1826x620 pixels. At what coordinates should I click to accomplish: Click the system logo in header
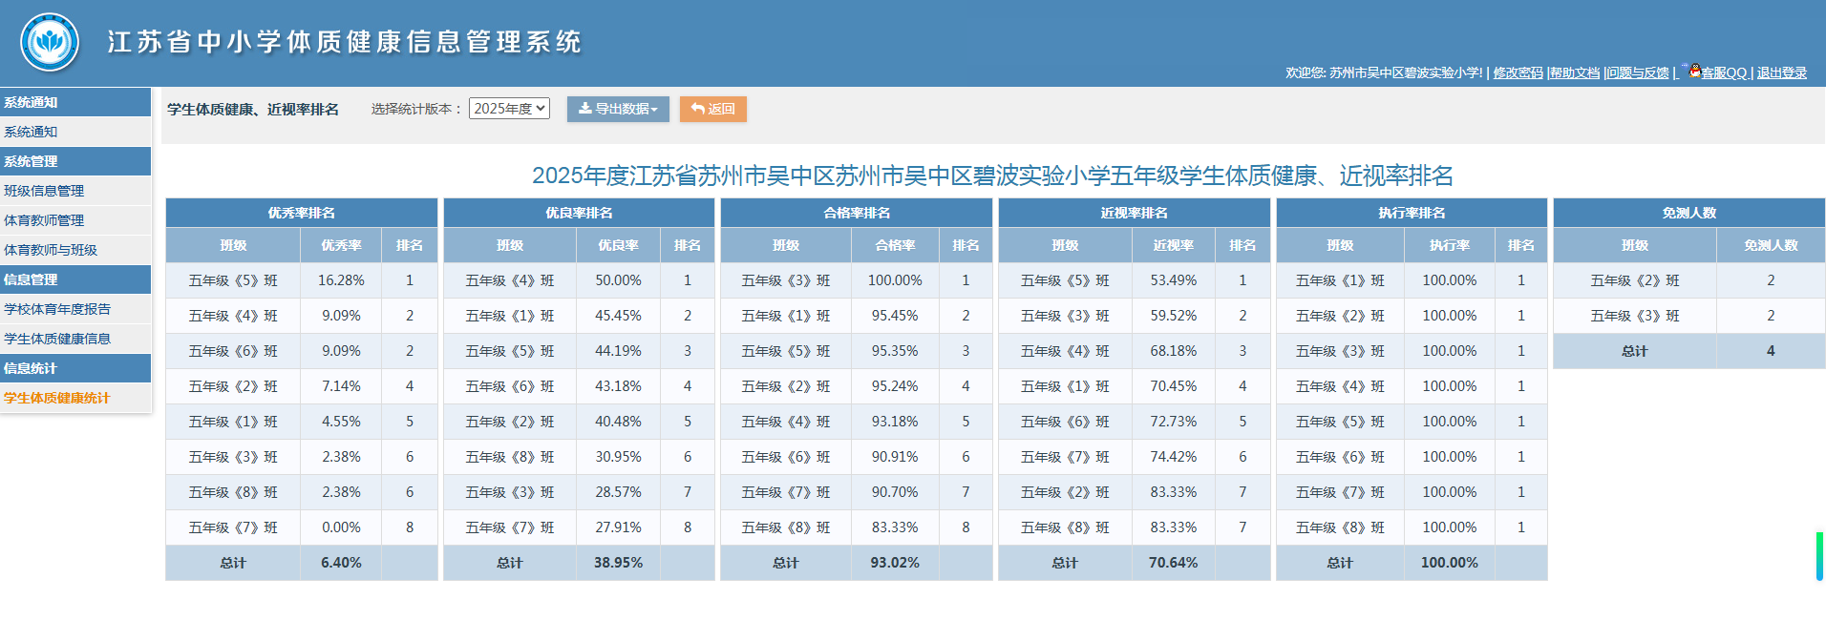(50, 42)
